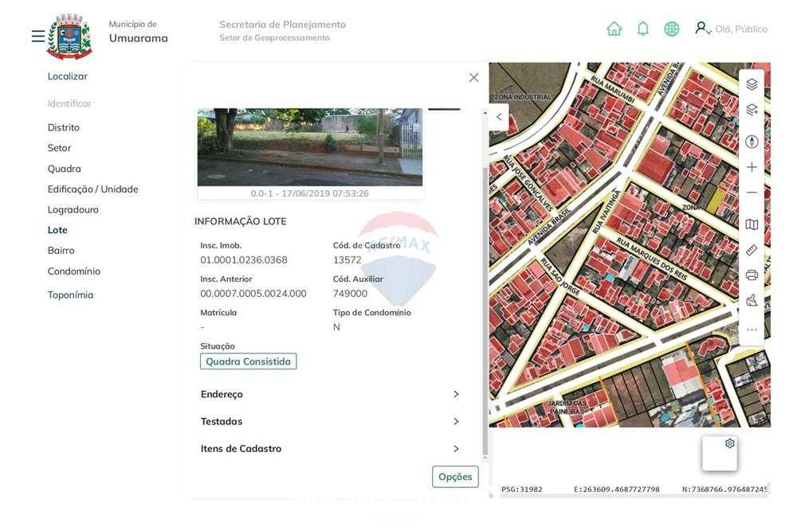
Task: Click the globe icon in header
Action: (671, 29)
